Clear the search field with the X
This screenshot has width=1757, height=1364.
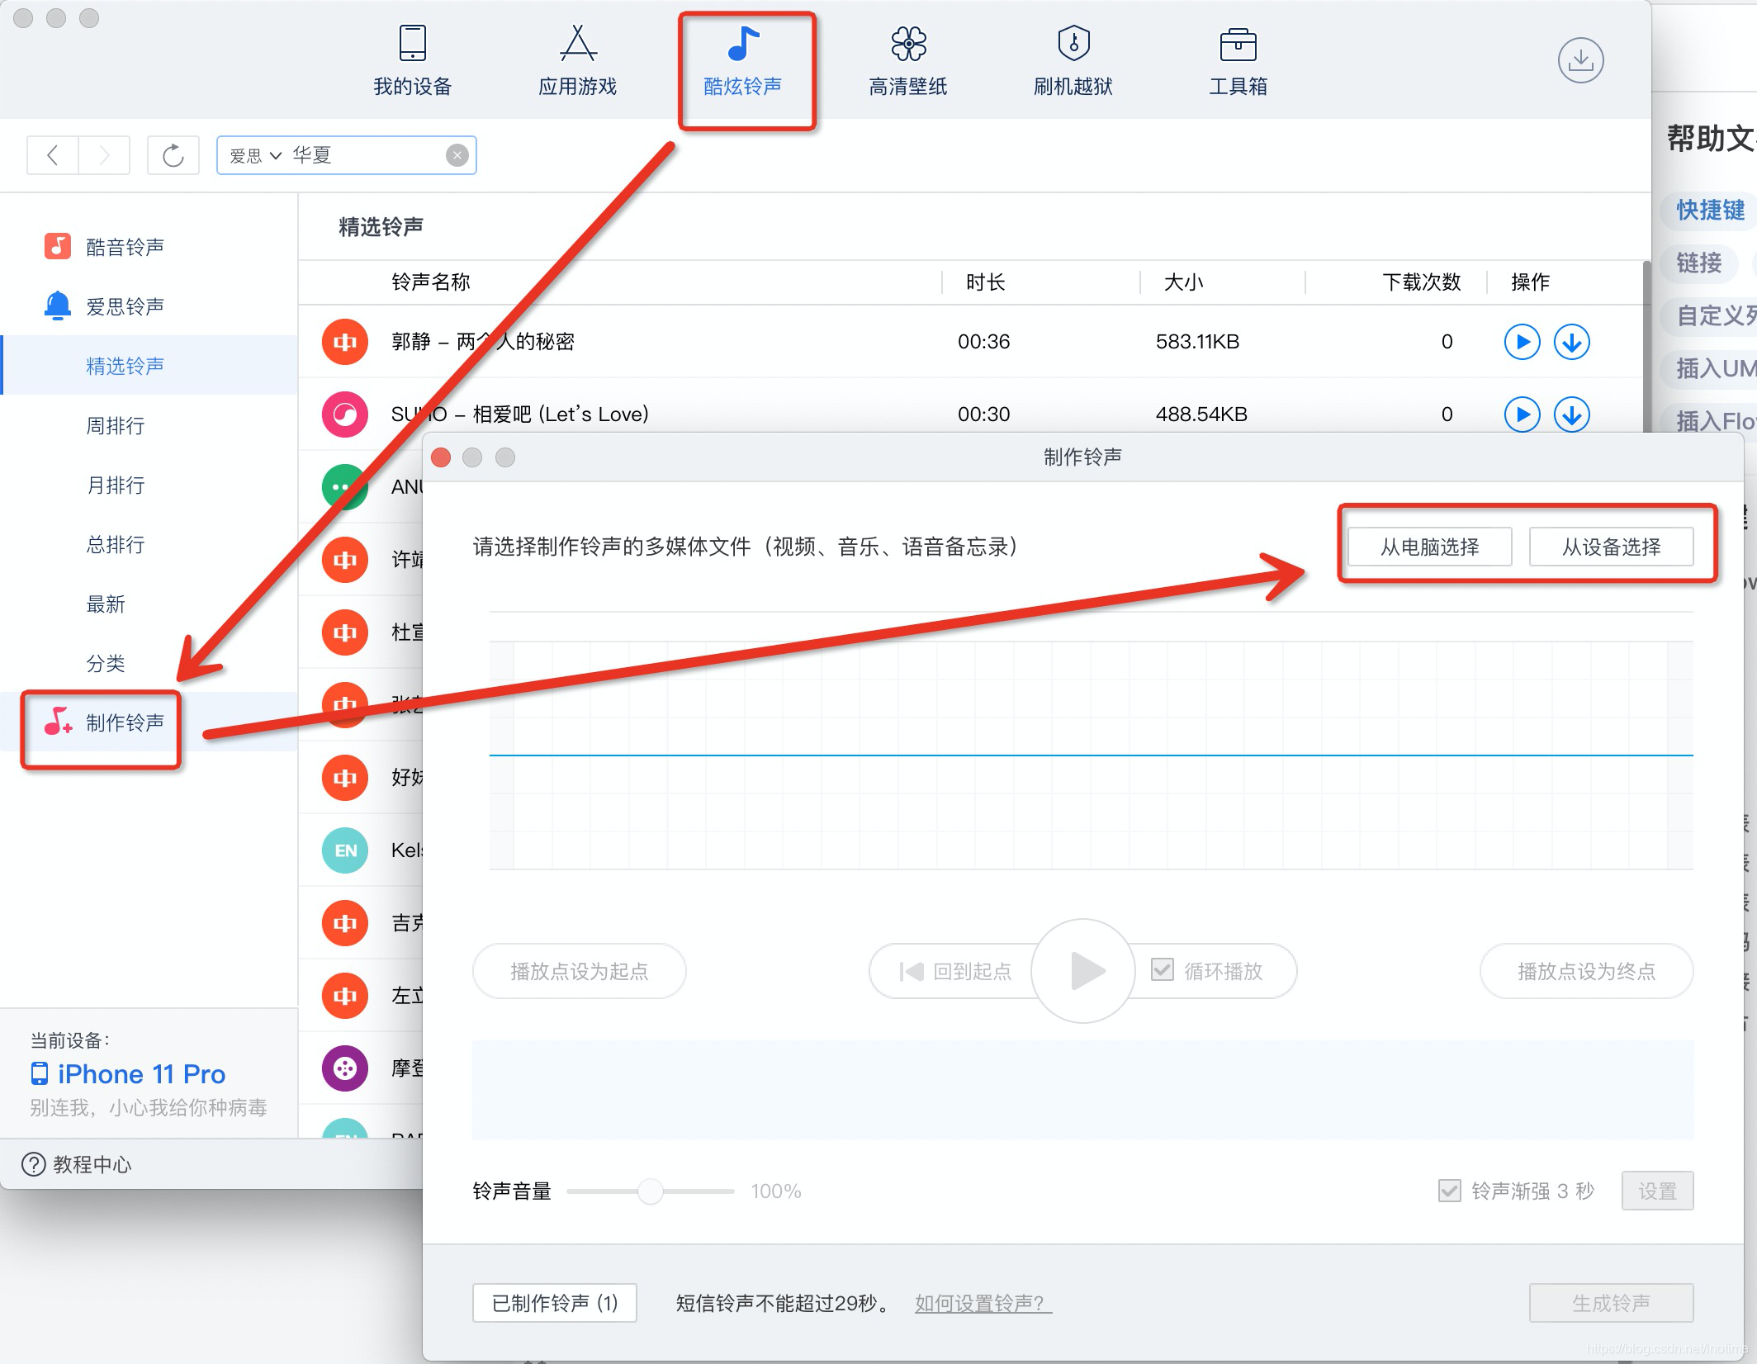point(457,155)
